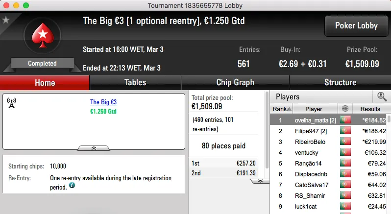Select player Filipe947 in the list
The width and height of the screenshot is (391, 214).
coord(308,131)
